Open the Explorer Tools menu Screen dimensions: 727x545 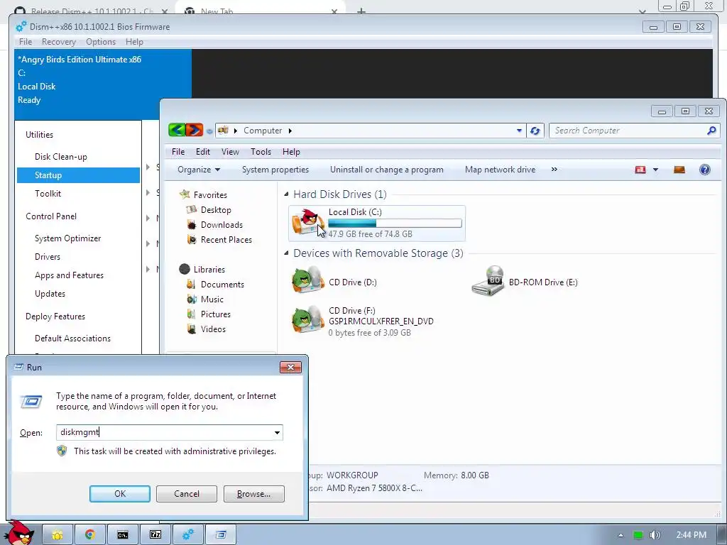[261, 152]
